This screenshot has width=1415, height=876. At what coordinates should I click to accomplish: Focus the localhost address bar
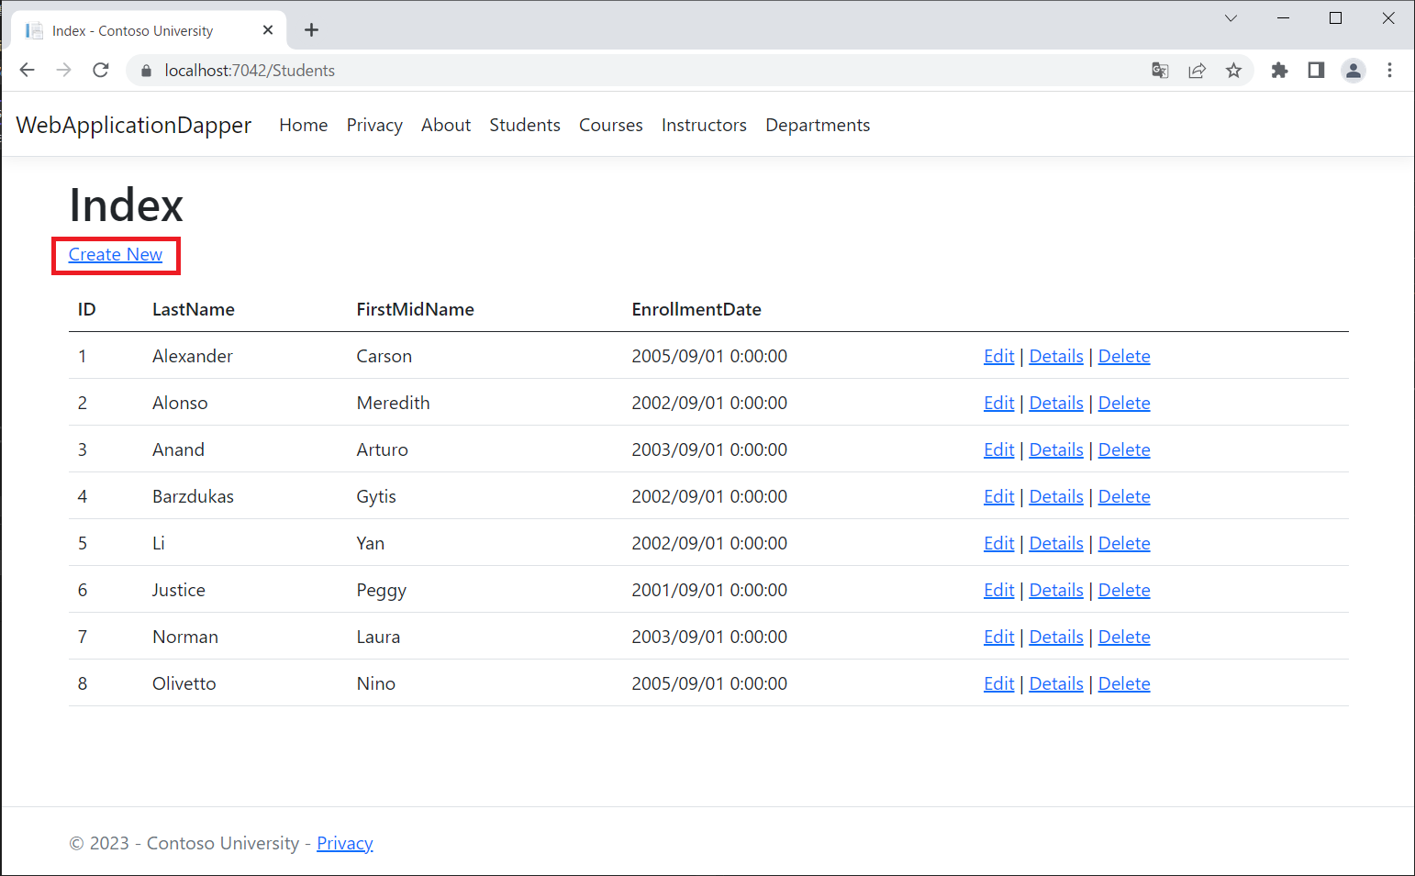click(642, 71)
